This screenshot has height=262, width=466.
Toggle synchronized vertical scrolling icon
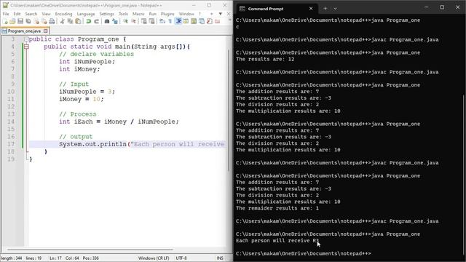click(144, 21)
